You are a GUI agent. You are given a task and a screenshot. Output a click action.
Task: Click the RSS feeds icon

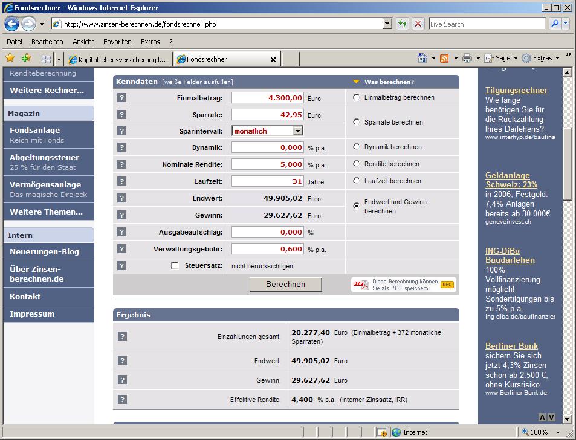[444, 59]
